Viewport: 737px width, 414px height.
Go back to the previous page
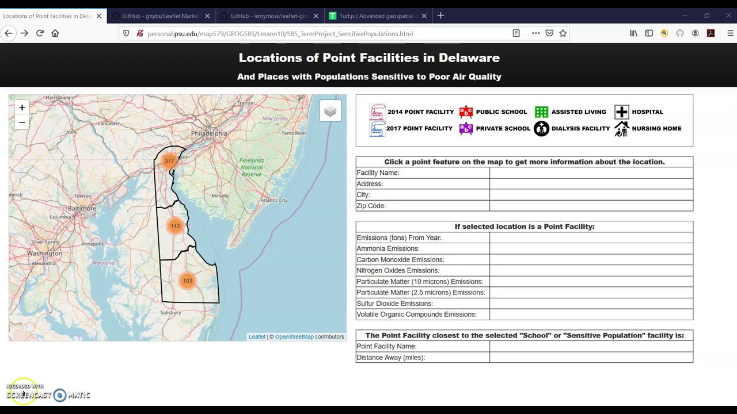click(9, 33)
